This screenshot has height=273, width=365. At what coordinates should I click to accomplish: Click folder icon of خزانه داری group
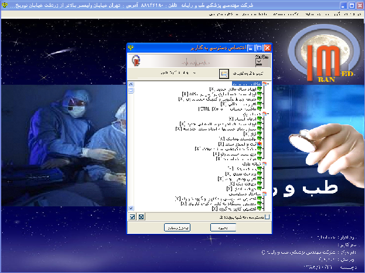[x=264, y=164]
